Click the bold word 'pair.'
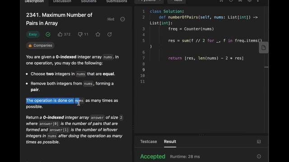This screenshot has height=162, width=289. 35,90
